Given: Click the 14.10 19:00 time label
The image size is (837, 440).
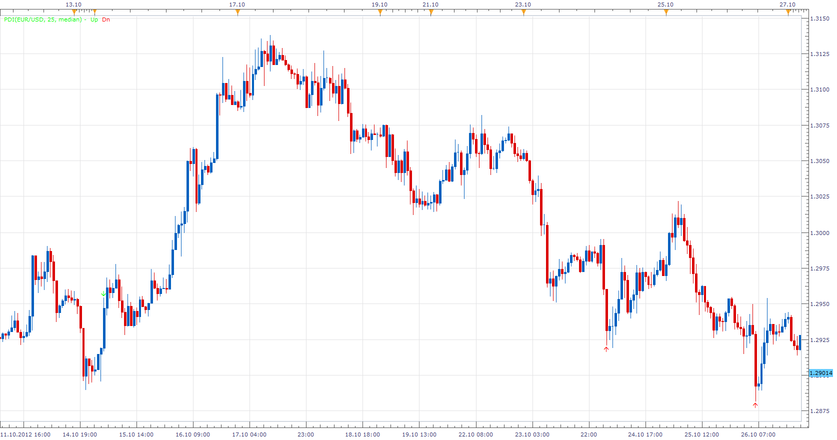Looking at the screenshot, I should (80, 434).
